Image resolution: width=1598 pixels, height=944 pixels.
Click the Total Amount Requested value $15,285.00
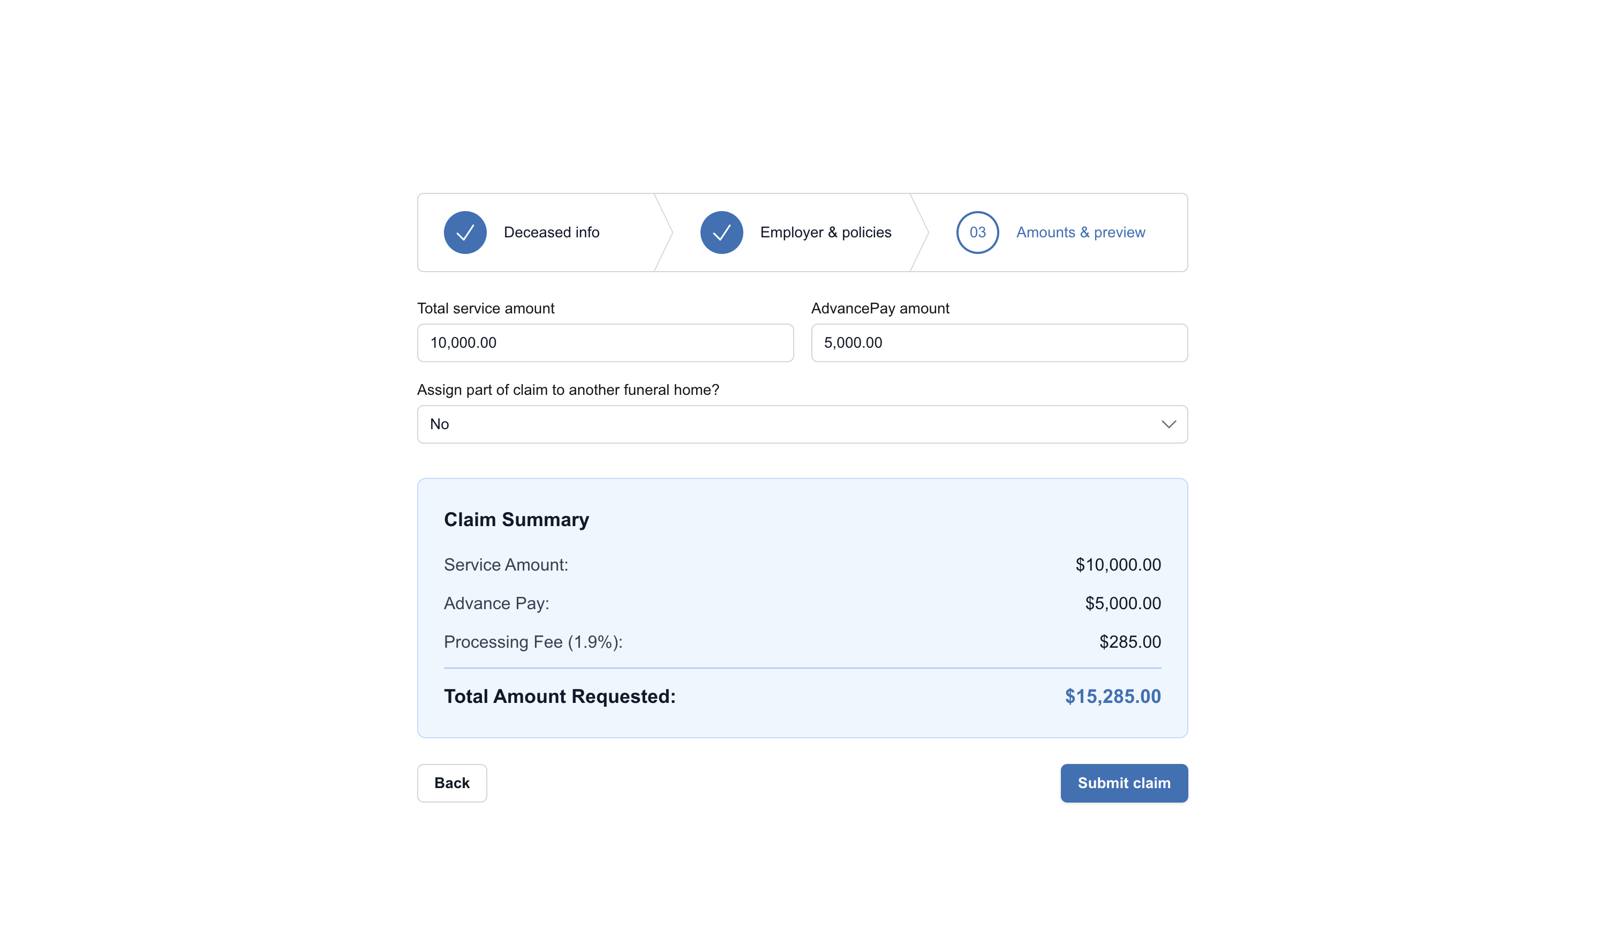point(1113,696)
